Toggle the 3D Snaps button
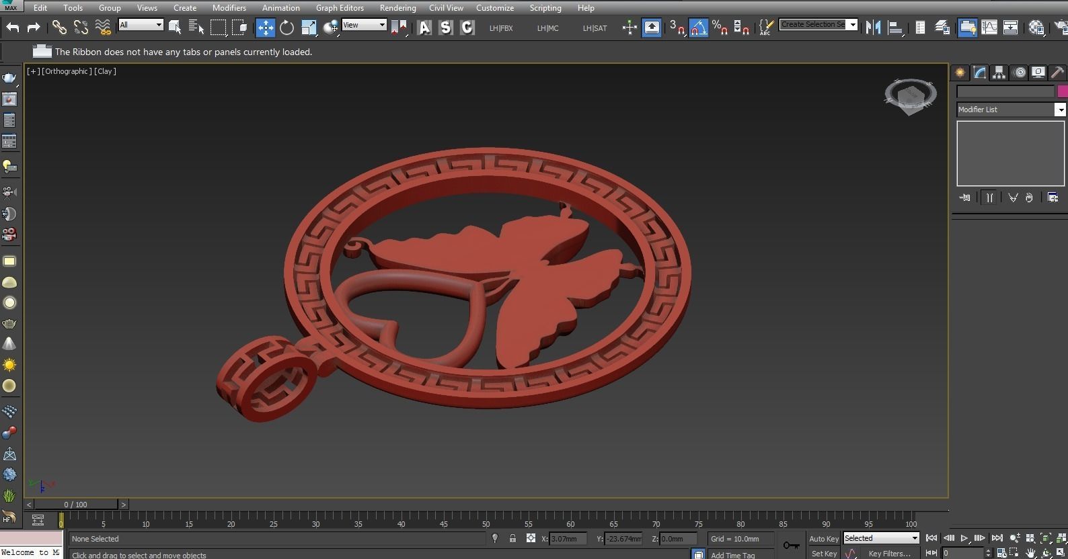 pos(677,28)
